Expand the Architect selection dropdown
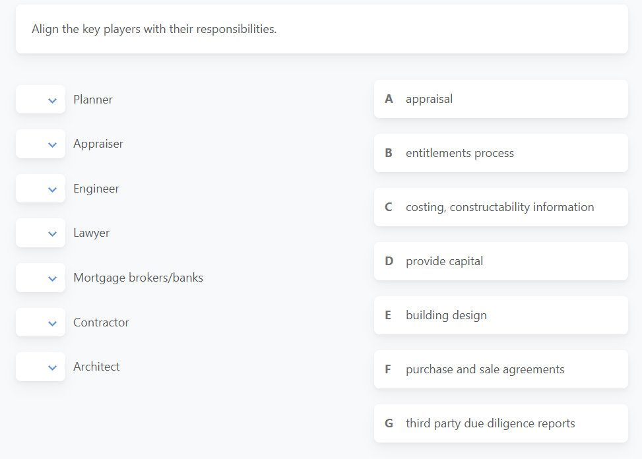 coord(40,367)
